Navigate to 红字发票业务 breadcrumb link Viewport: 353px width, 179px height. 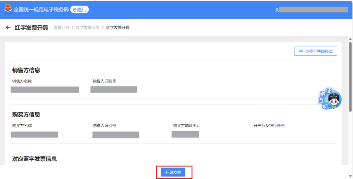[x=88, y=28]
